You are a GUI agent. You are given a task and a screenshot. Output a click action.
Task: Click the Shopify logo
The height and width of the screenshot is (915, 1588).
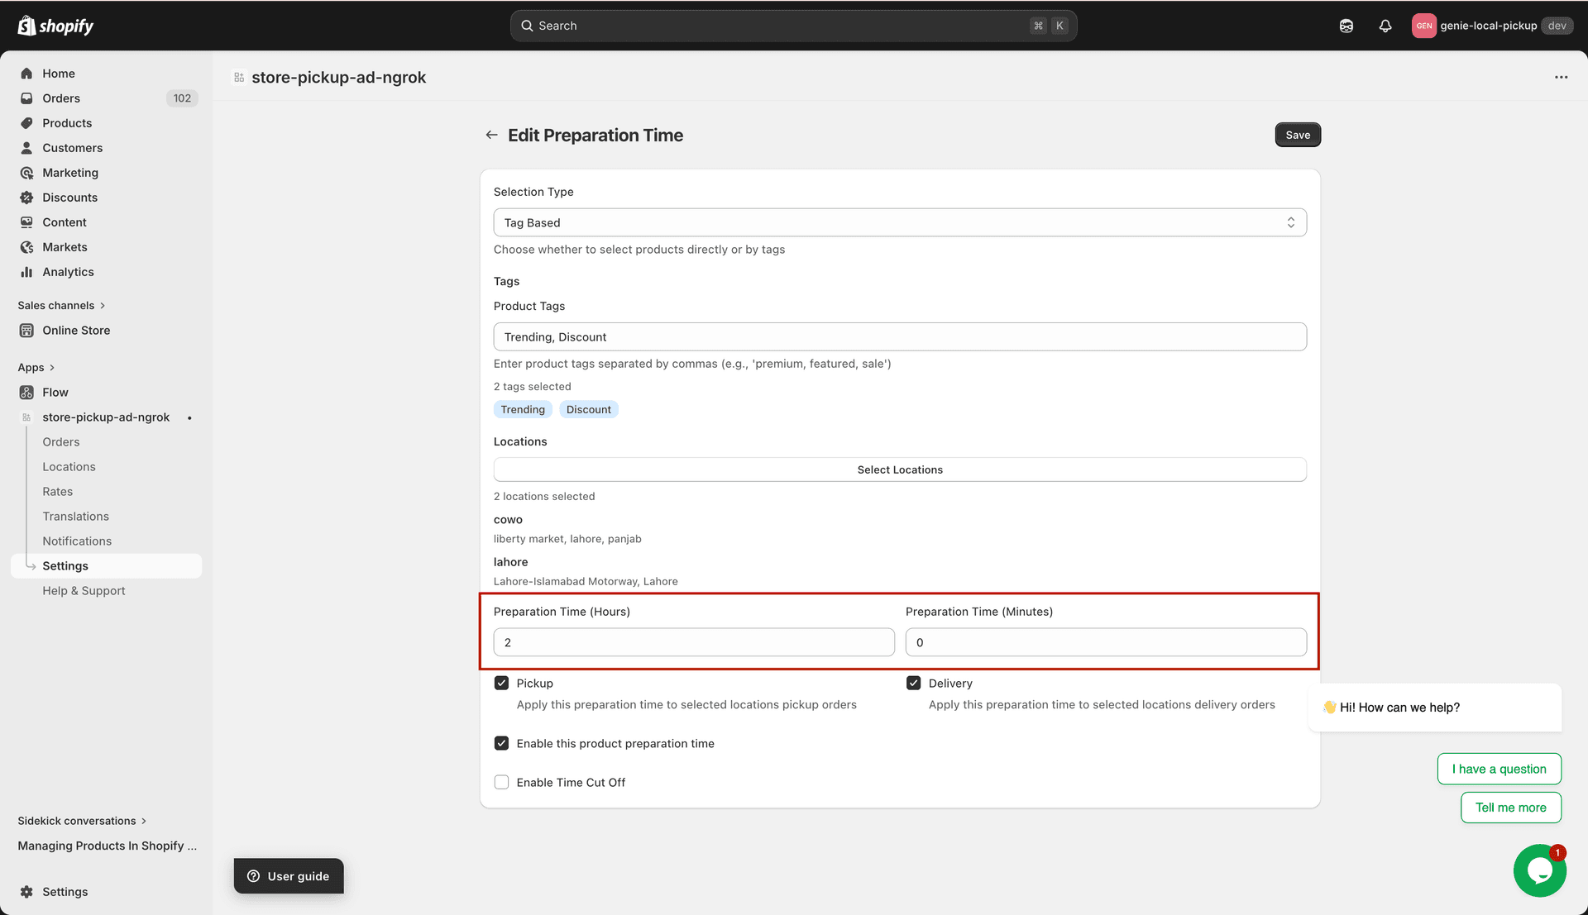pyautogui.click(x=55, y=26)
